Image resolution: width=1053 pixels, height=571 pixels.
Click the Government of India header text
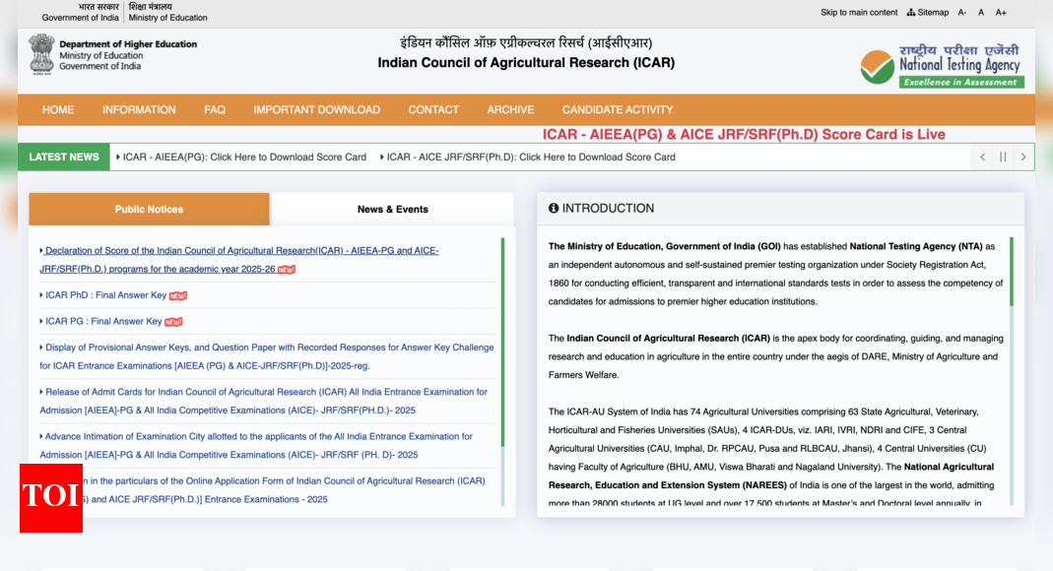[x=80, y=18]
